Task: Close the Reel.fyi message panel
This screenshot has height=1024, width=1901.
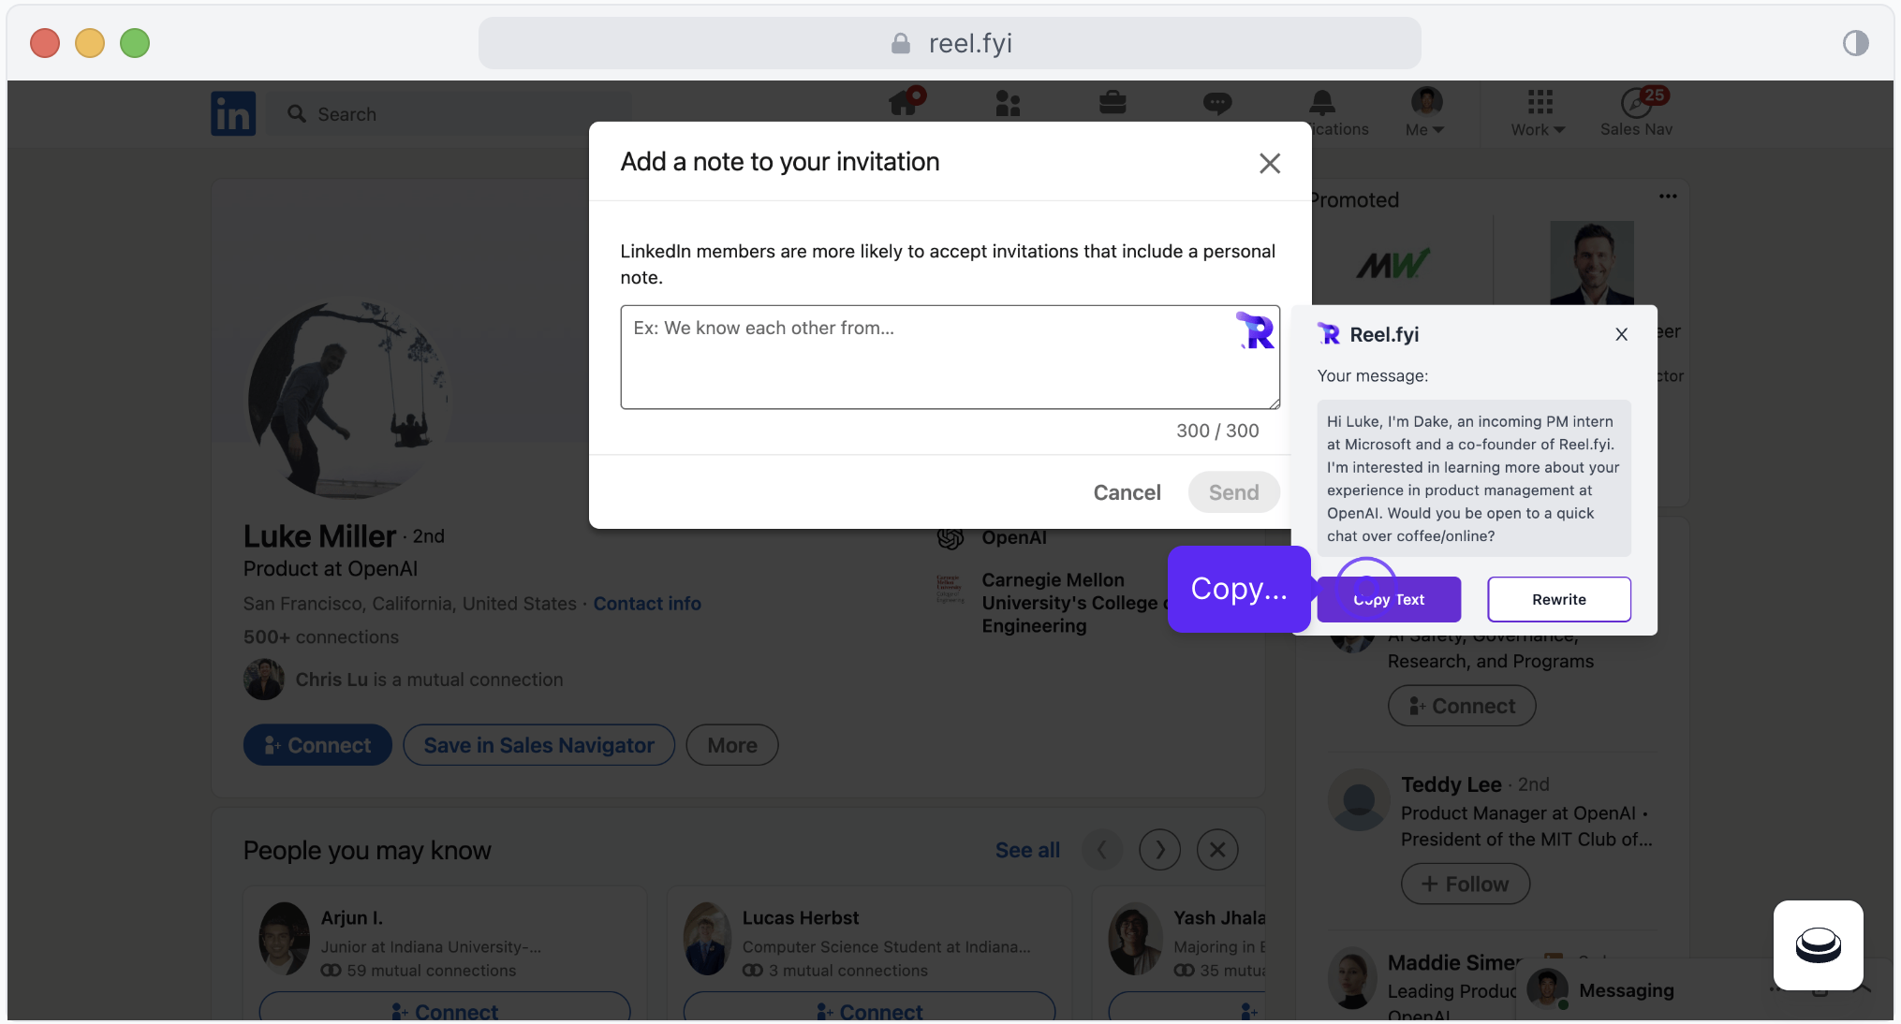Action: coord(1621,334)
